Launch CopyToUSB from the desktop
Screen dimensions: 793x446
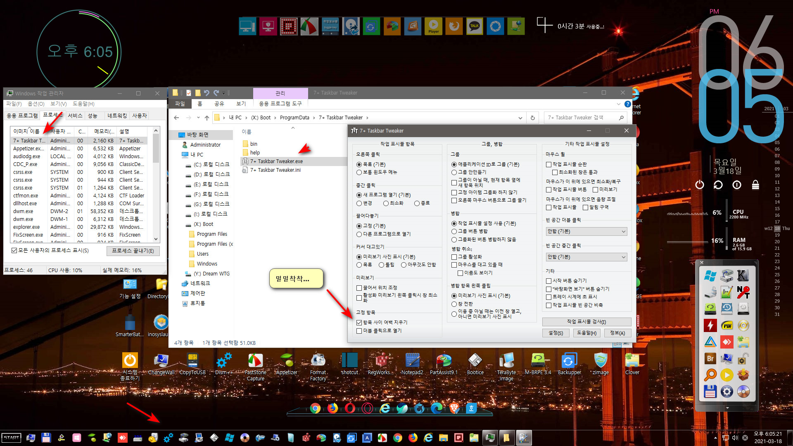(x=192, y=364)
